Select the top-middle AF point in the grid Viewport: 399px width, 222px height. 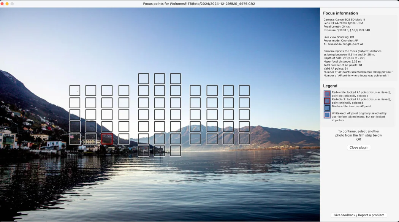click(x=160, y=79)
